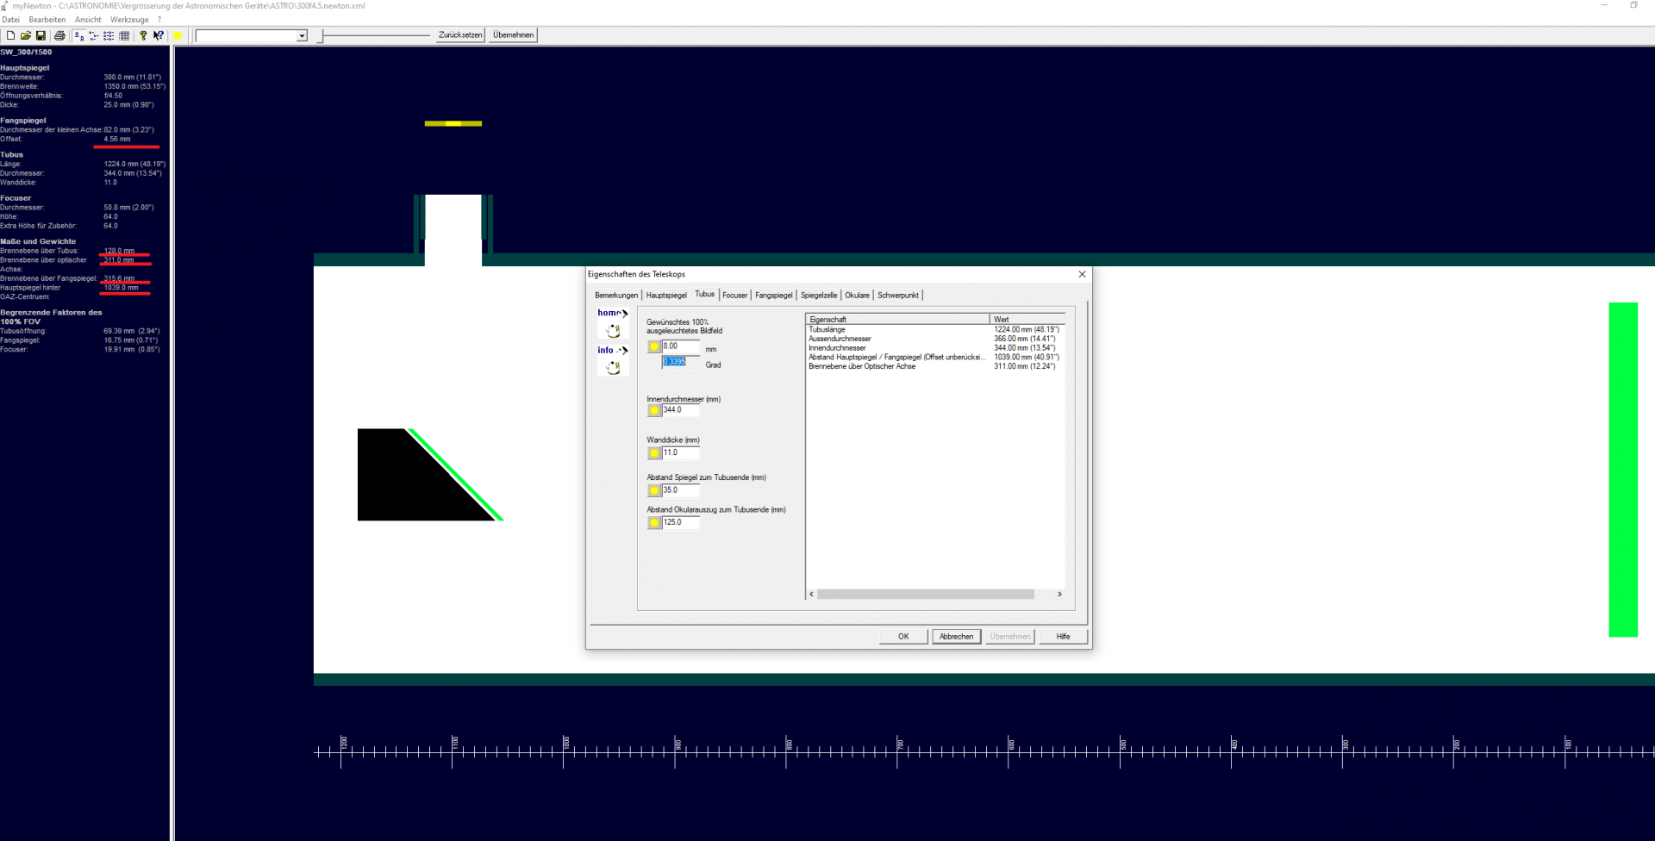Open the Werkzeuge menu
Image resolution: width=1655 pixels, height=841 pixels.
point(129,20)
